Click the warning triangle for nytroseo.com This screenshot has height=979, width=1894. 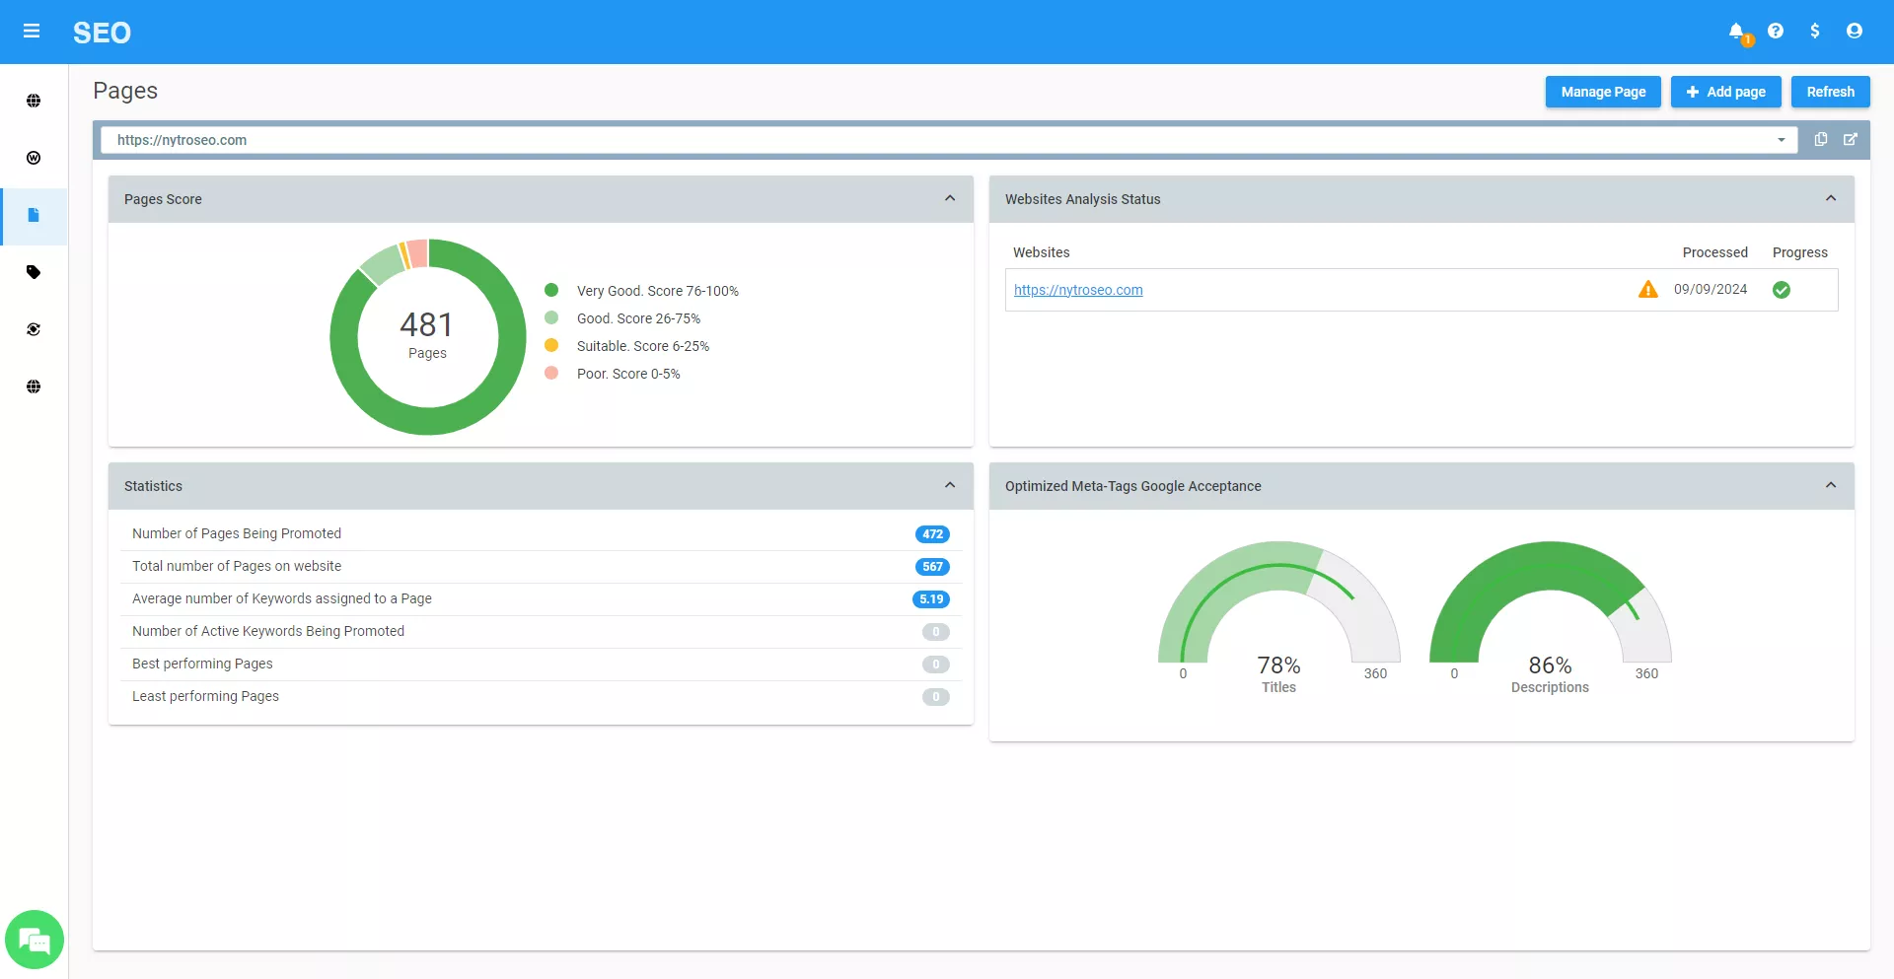click(1648, 290)
